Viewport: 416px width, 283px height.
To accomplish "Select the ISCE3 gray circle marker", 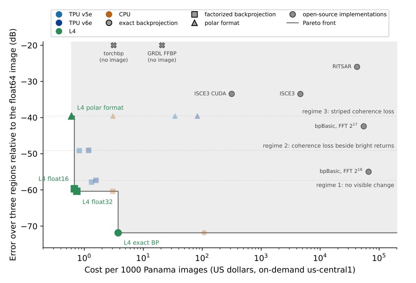I will coord(300,94).
